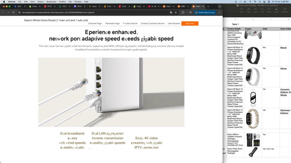Image resolution: width=291 pixels, height=163 pixels.
Task: Open the Apple menu
Action: click(4, 2)
